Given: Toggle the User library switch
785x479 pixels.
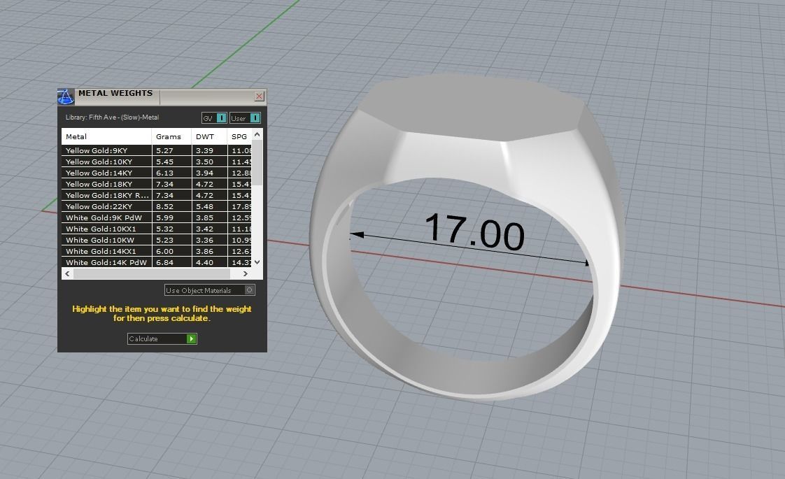Looking at the screenshot, I should coord(245,118).
